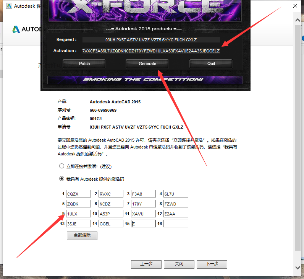Click activation code box 4 containing 6L7U
The image size is (304, 279).
[x=176, y=194]
